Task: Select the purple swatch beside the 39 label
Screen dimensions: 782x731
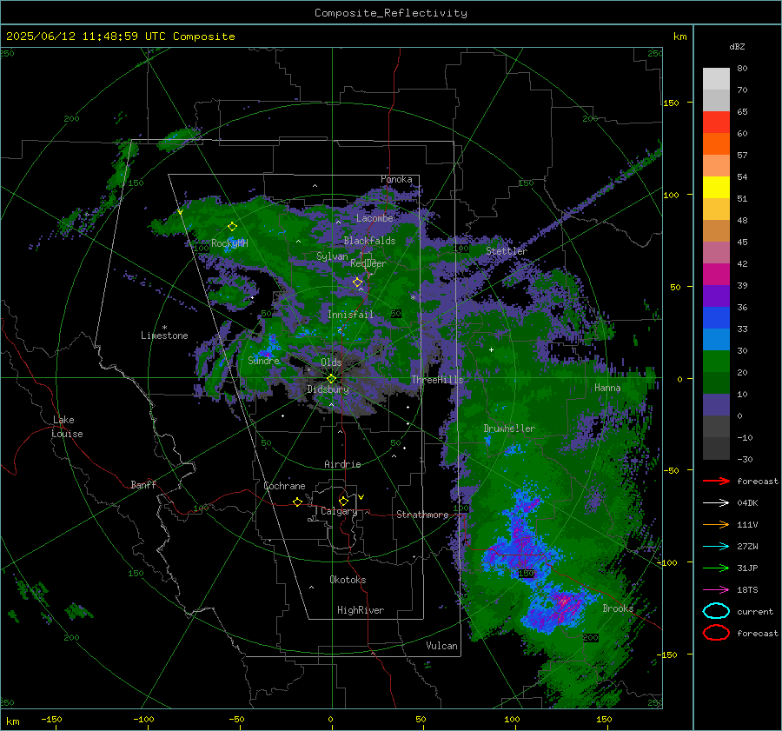Action: click(716, 296)
